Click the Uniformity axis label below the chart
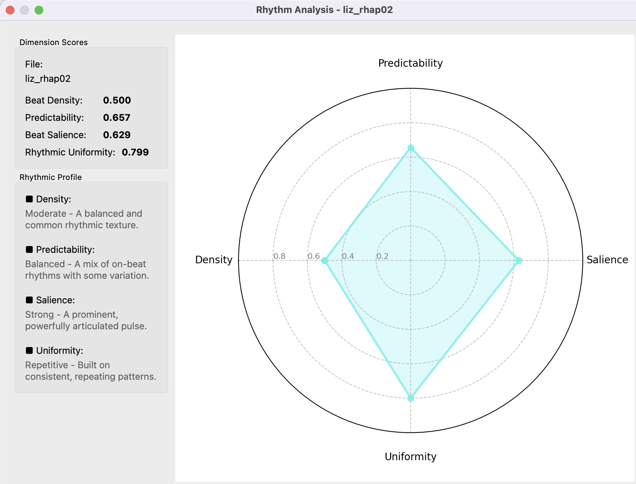Viewport: 636px width, 484px height. 410,457
